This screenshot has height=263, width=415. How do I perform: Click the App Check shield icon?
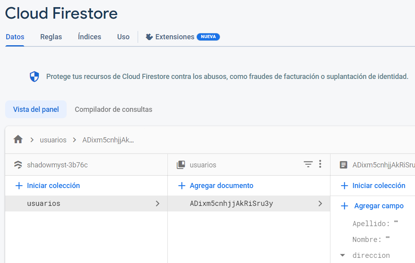pos(35,77)
